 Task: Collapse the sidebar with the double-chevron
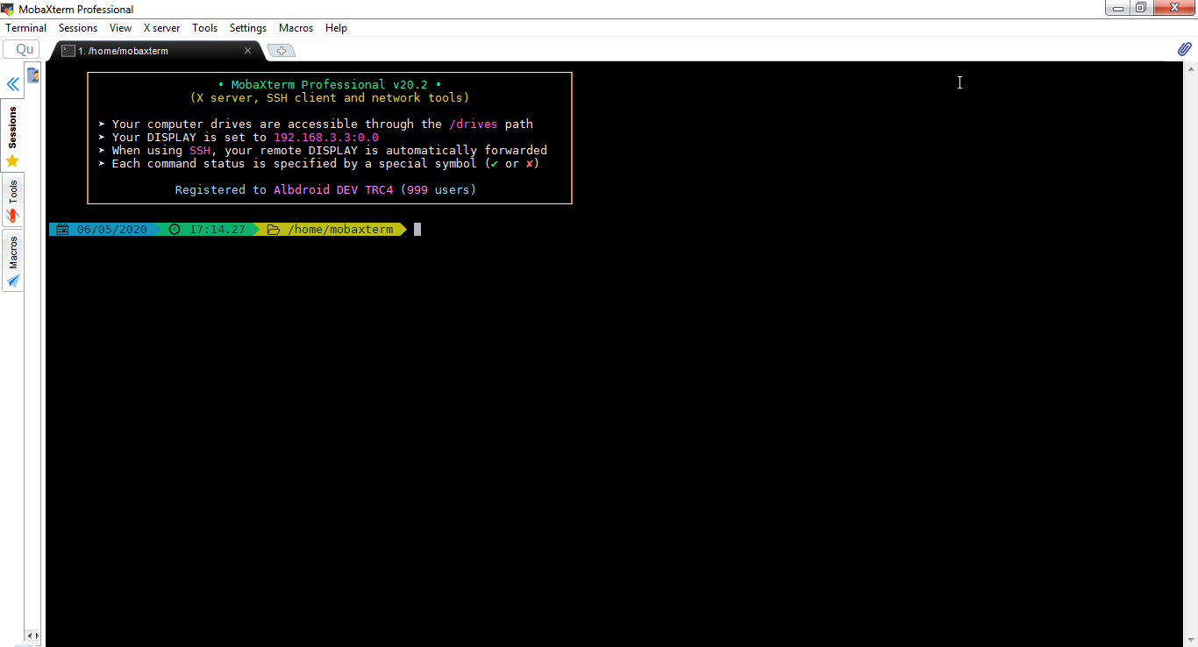pyautogui.click(x=13, y=84)
